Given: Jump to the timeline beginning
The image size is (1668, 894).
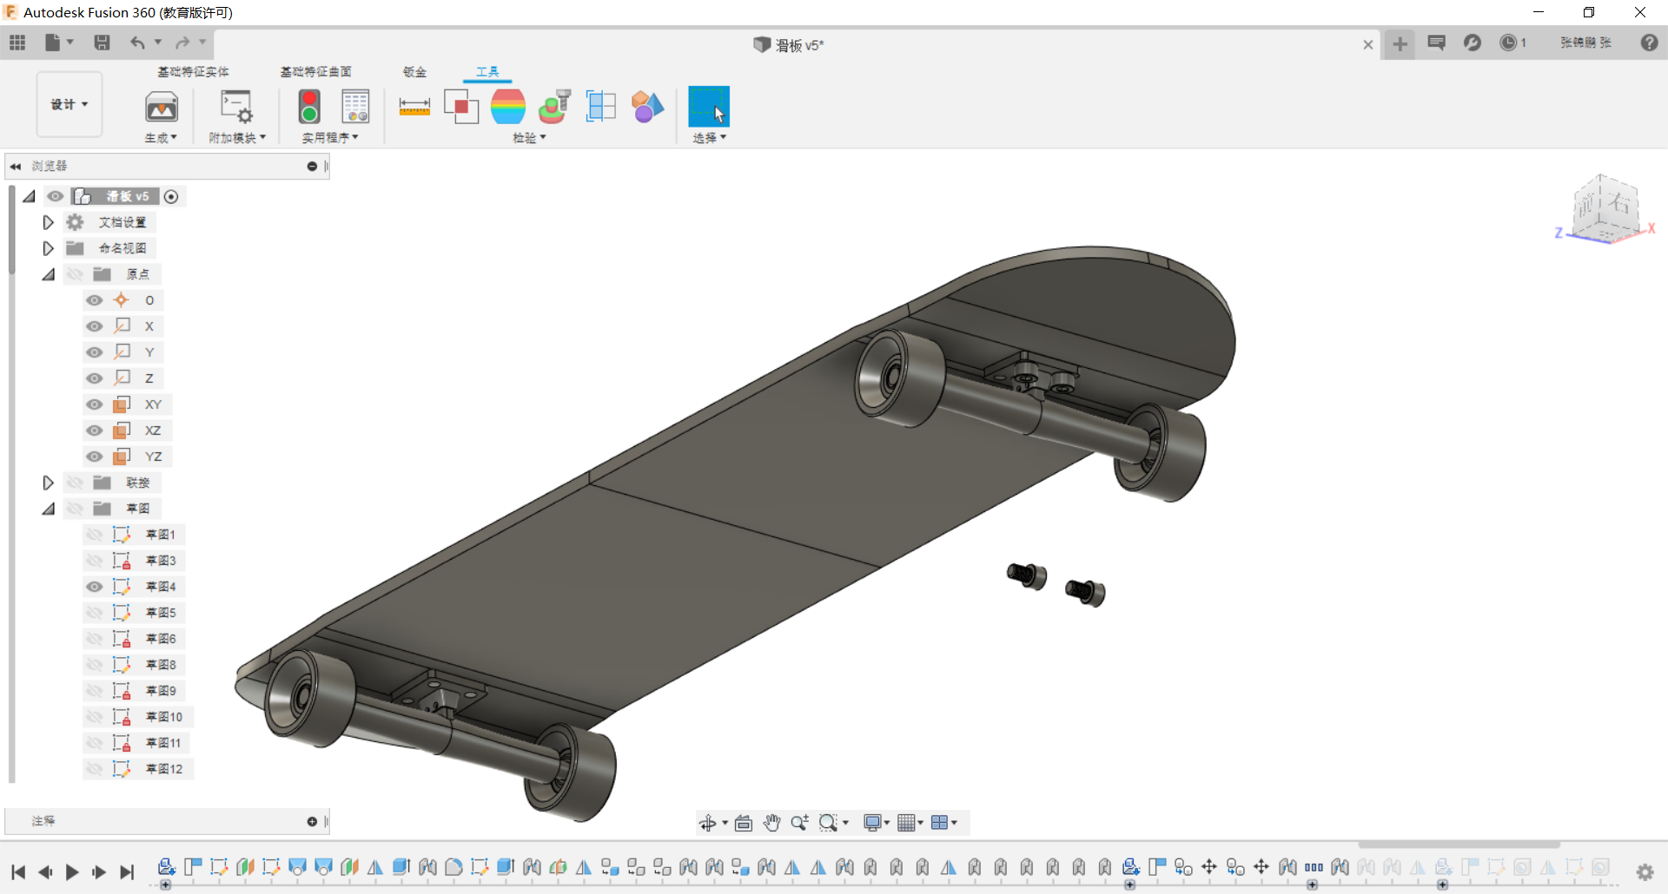Looking at the screenshot, I should (18, 872).
